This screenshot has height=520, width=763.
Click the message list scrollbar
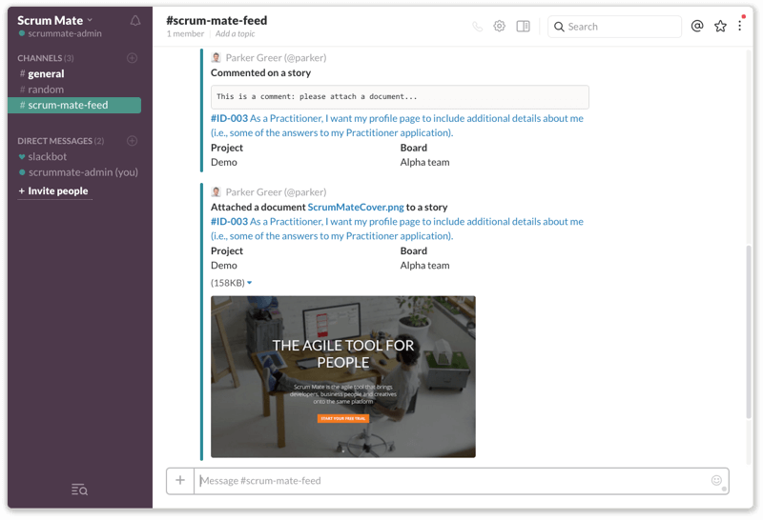[749, 330]
